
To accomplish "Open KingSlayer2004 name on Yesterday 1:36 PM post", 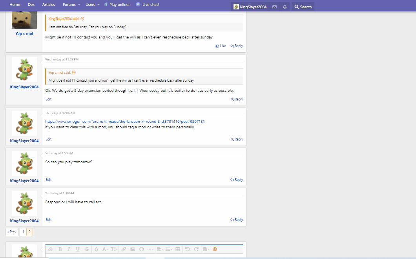I will 24,221.
